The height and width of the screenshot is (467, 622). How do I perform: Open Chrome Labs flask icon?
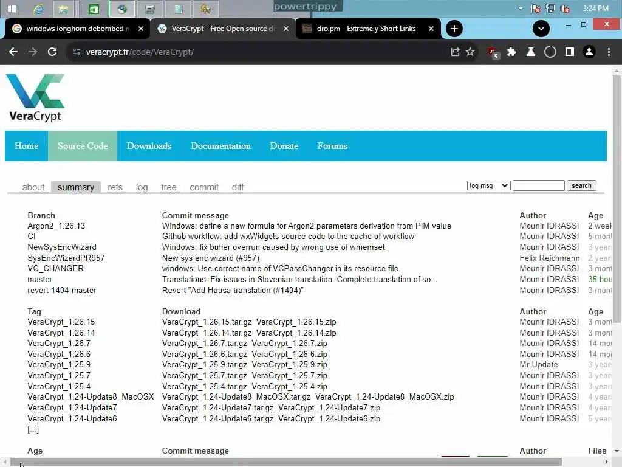[531, 52]
